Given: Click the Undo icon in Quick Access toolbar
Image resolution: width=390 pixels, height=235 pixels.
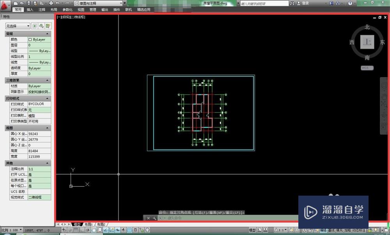Looking at the screenshot, I should tap(58, 3).
